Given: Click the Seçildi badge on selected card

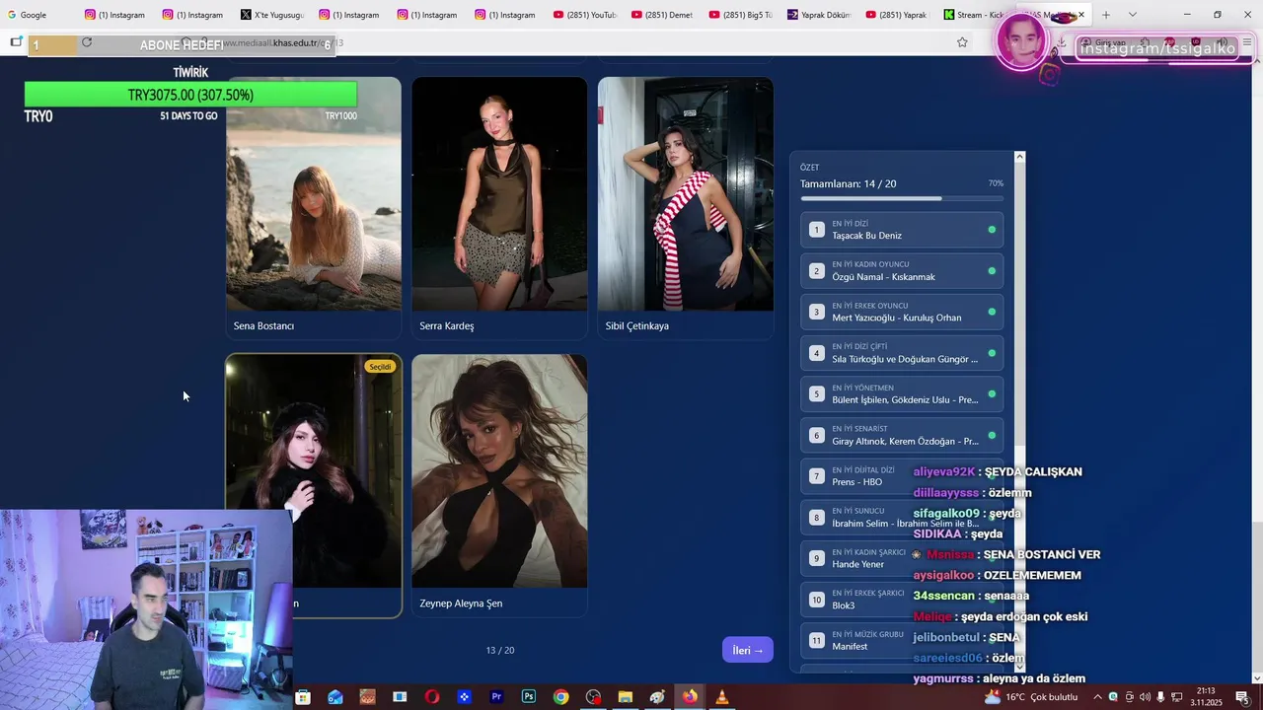Looking at the screenshot, I should click(380, 367).
